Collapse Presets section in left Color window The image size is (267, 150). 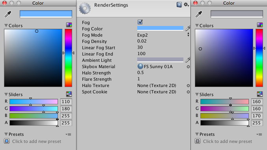6,134
